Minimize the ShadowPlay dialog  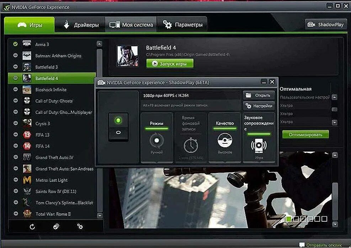point(264,82)
